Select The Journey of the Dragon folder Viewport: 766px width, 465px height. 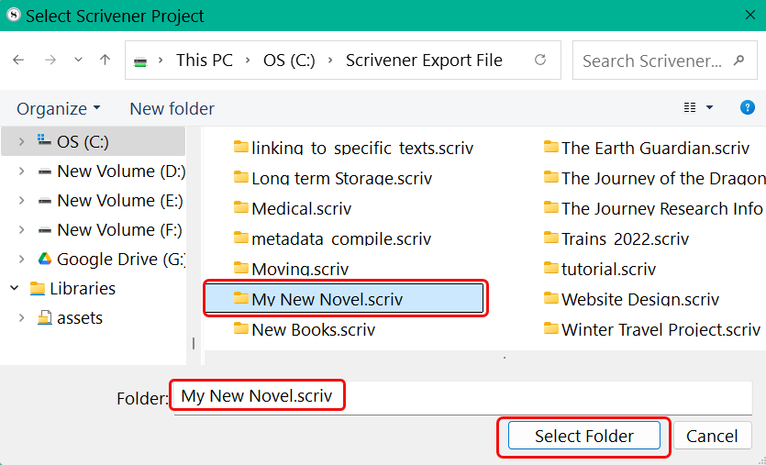click(x=654, y=178)
